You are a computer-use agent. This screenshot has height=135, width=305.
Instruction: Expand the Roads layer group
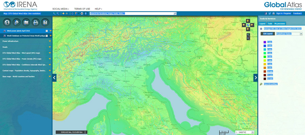pyautogui.click(x=49, y=47)
